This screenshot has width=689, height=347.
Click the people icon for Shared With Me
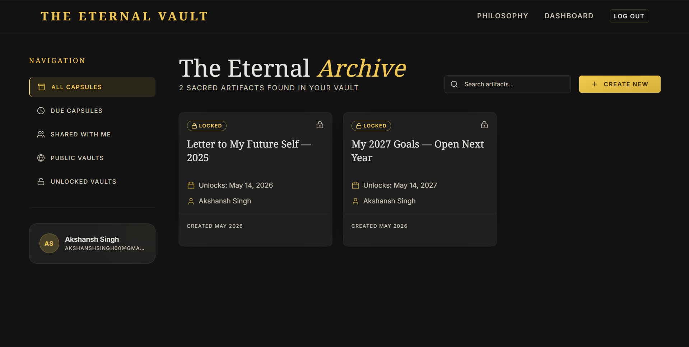click(x=41, y=134)
